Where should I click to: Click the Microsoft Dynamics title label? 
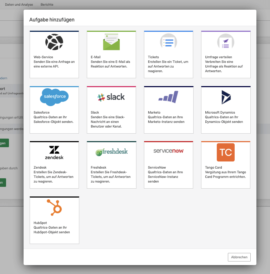[x=220, y=113]
